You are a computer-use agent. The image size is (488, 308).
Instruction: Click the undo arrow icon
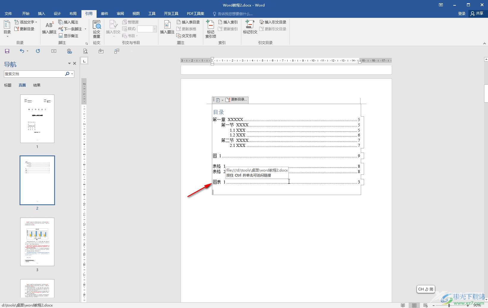pyautogui.click(x=22, y=51)
